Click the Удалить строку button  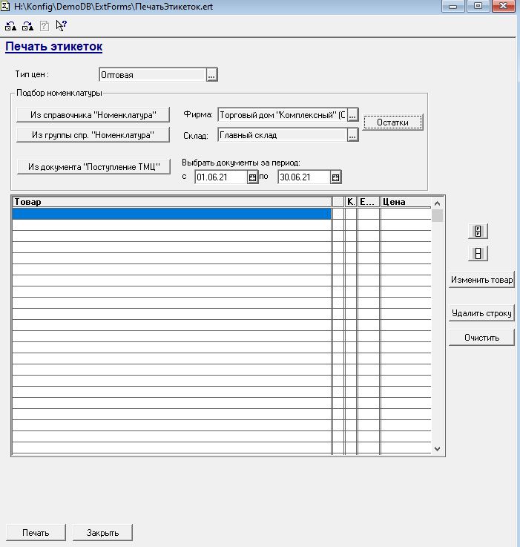pyautogui.click(x=481, y=313)
